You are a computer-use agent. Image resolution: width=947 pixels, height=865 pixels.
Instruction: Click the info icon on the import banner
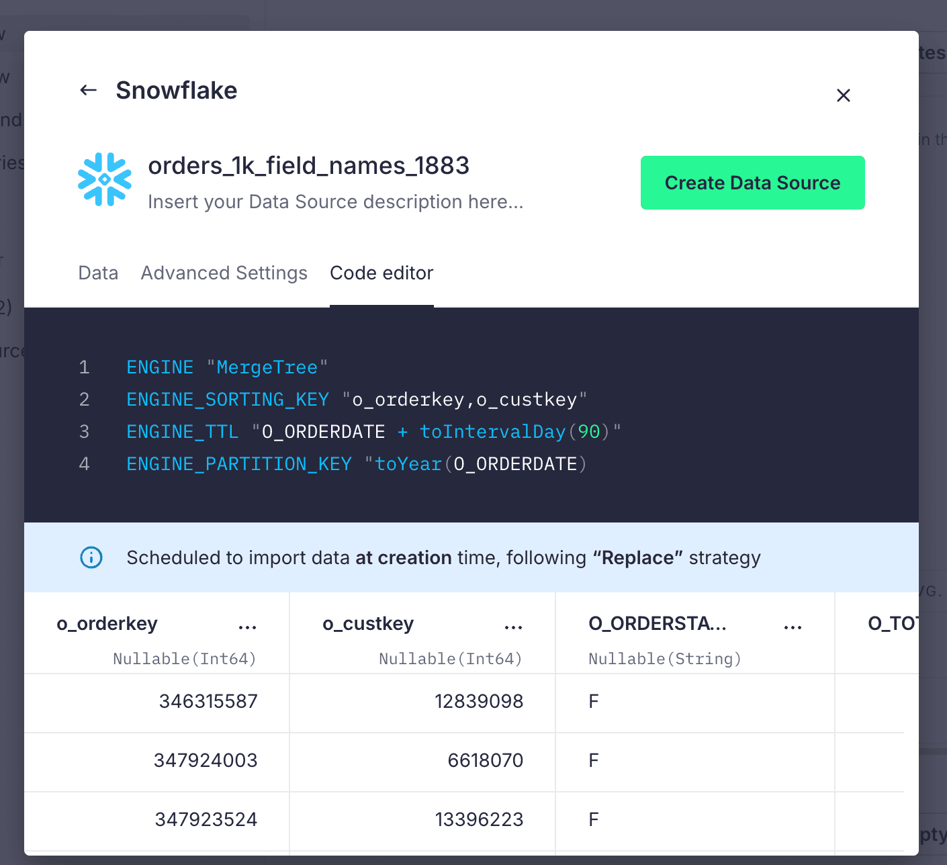(x=91, y=557)
